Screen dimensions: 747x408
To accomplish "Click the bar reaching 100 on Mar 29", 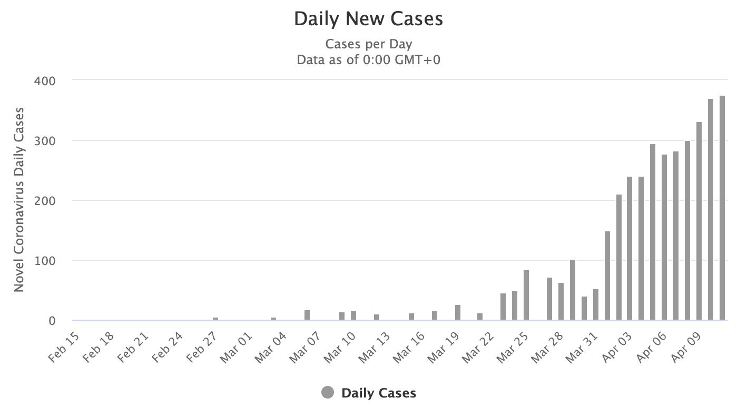I will [x=573, y=290].
